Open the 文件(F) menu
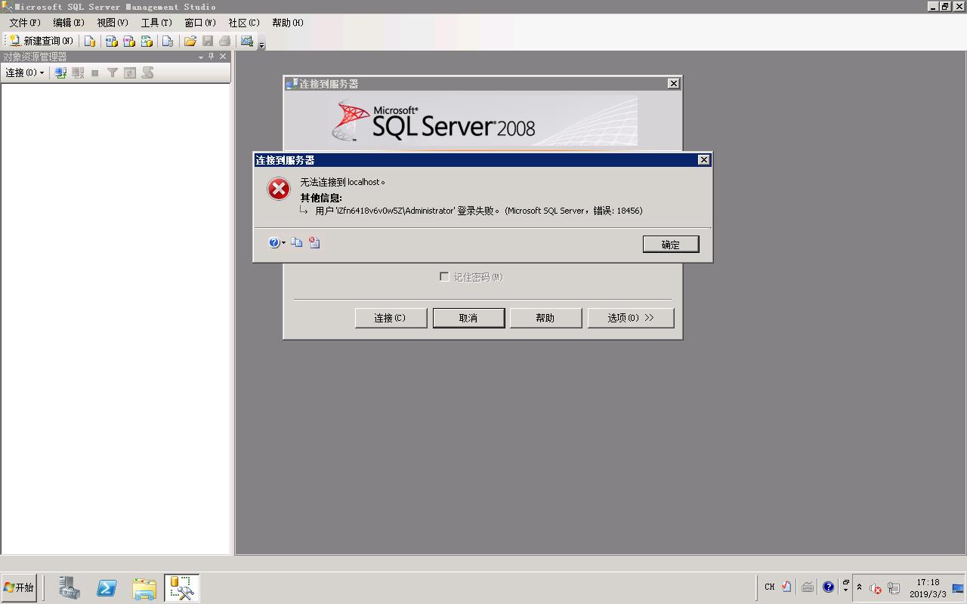The image size is (967, 604). point(24,23)
